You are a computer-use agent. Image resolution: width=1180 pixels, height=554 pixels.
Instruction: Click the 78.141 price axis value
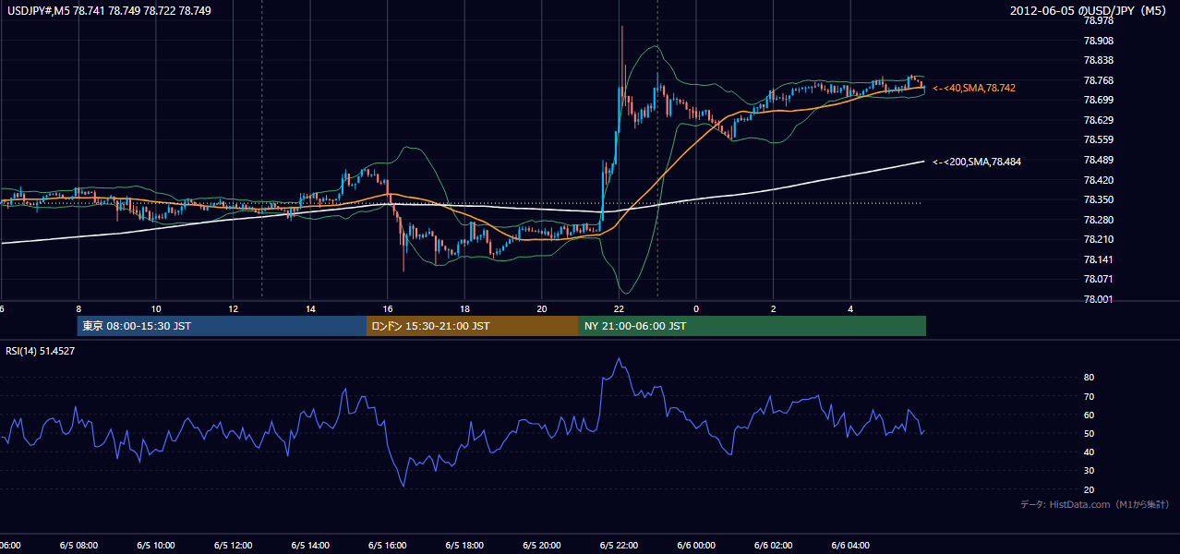pos(1098,259)
